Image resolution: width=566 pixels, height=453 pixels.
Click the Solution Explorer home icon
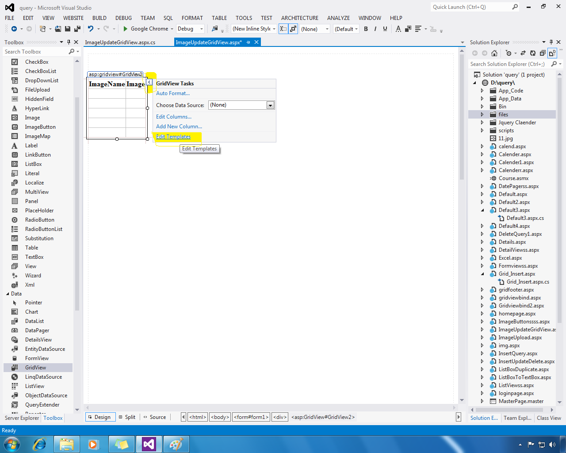494,53
